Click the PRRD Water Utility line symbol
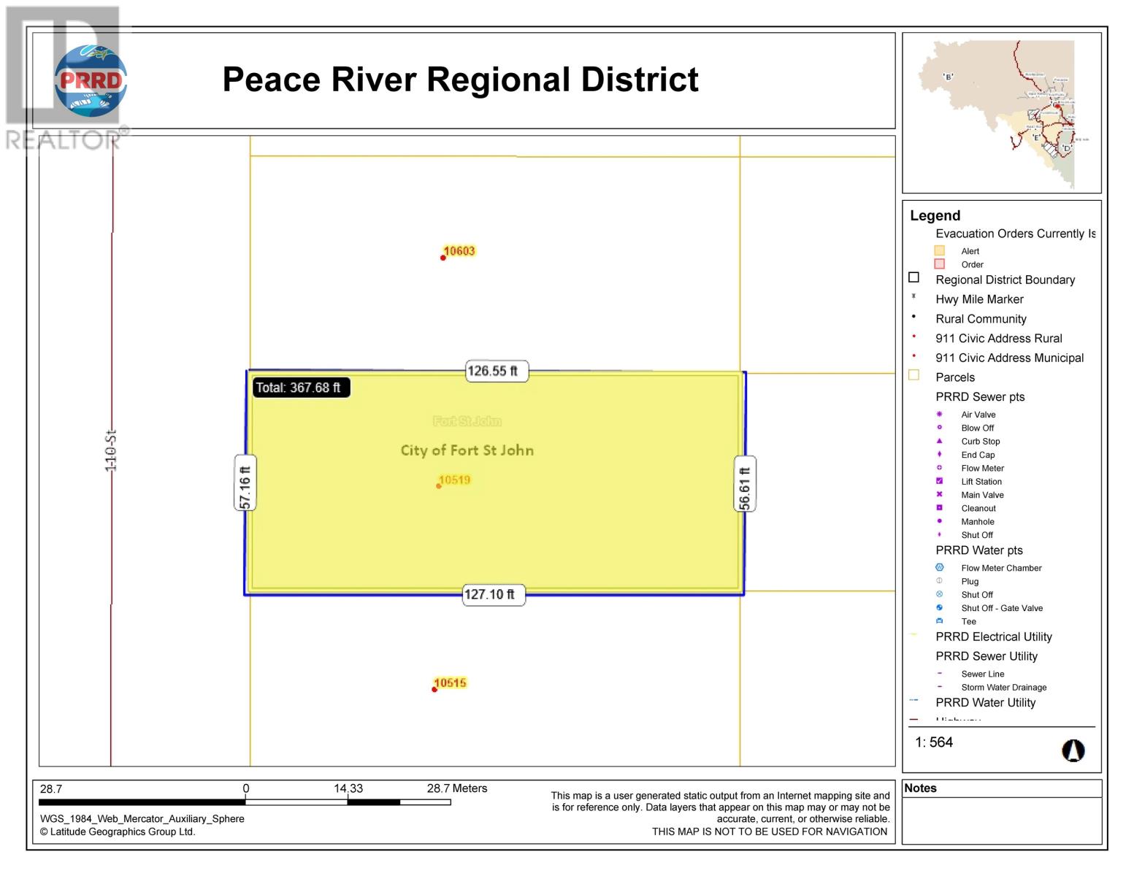The width and height of the screenshot is (1134, 876). (913, 700)
